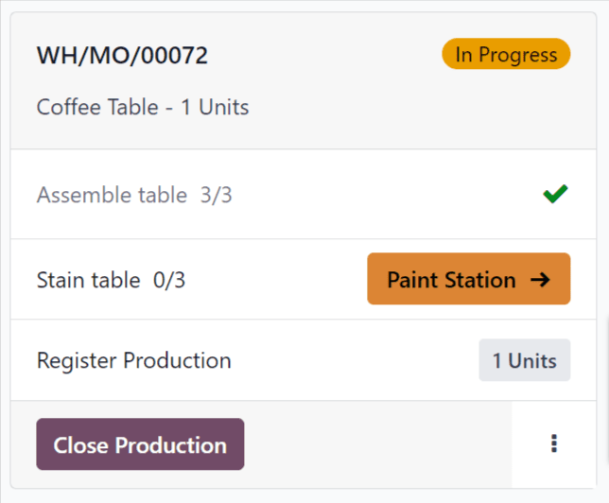Click the In Progress status badge
Image resolution: width=609 pixels, height=503 pixels.
(x=506, y=55)
